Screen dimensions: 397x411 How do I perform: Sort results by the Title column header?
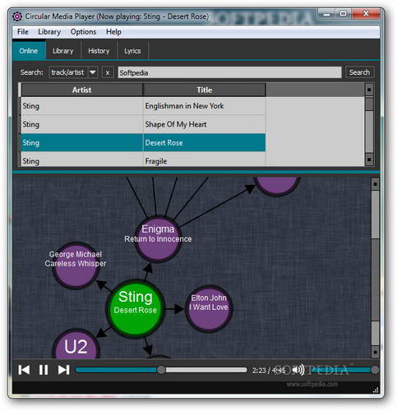pos(205,90)
